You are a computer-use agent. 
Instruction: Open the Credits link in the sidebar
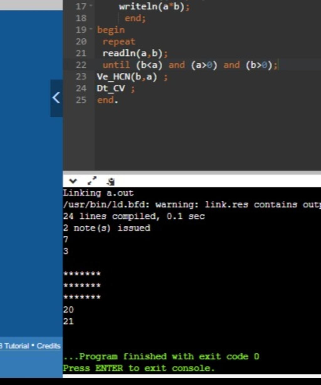tap(49, 346)
